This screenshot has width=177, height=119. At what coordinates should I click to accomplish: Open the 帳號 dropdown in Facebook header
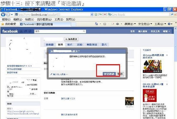click(166, 31)
